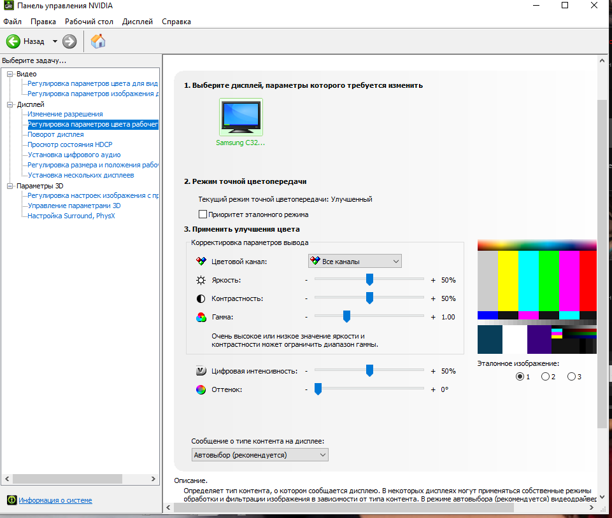Click the Forward arrow icon in toolbar

point(69,41)
